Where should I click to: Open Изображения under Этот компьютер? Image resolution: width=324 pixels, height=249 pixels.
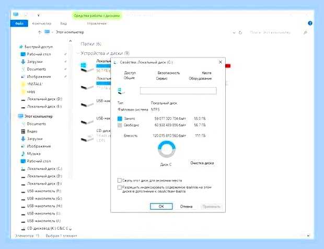(39, 146)
